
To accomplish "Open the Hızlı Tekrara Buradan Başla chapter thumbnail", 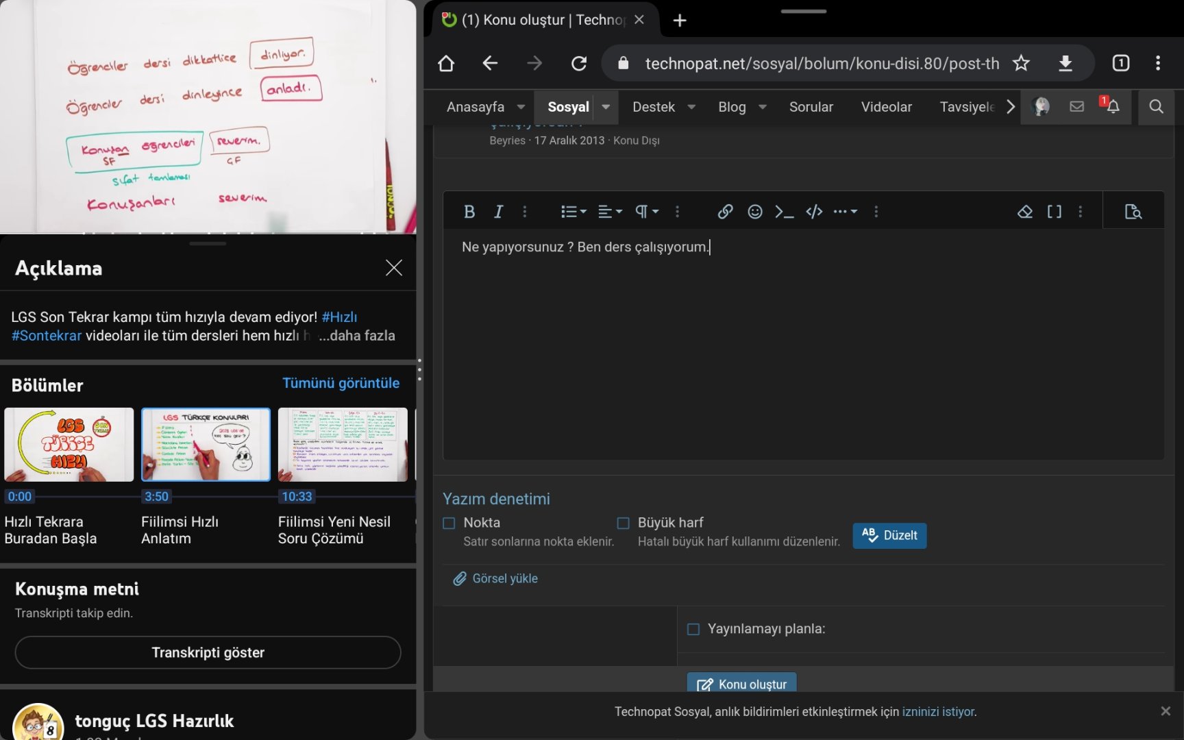I will [x=69, y=445].
